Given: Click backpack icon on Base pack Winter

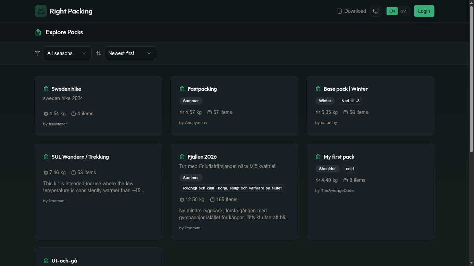Looking at the screenshot, I should (318, 89).
